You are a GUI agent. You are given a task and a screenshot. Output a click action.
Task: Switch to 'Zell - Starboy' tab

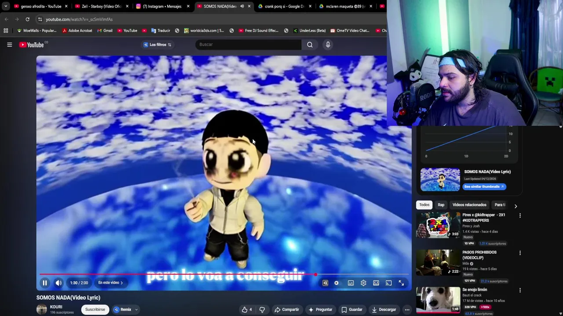101,6
